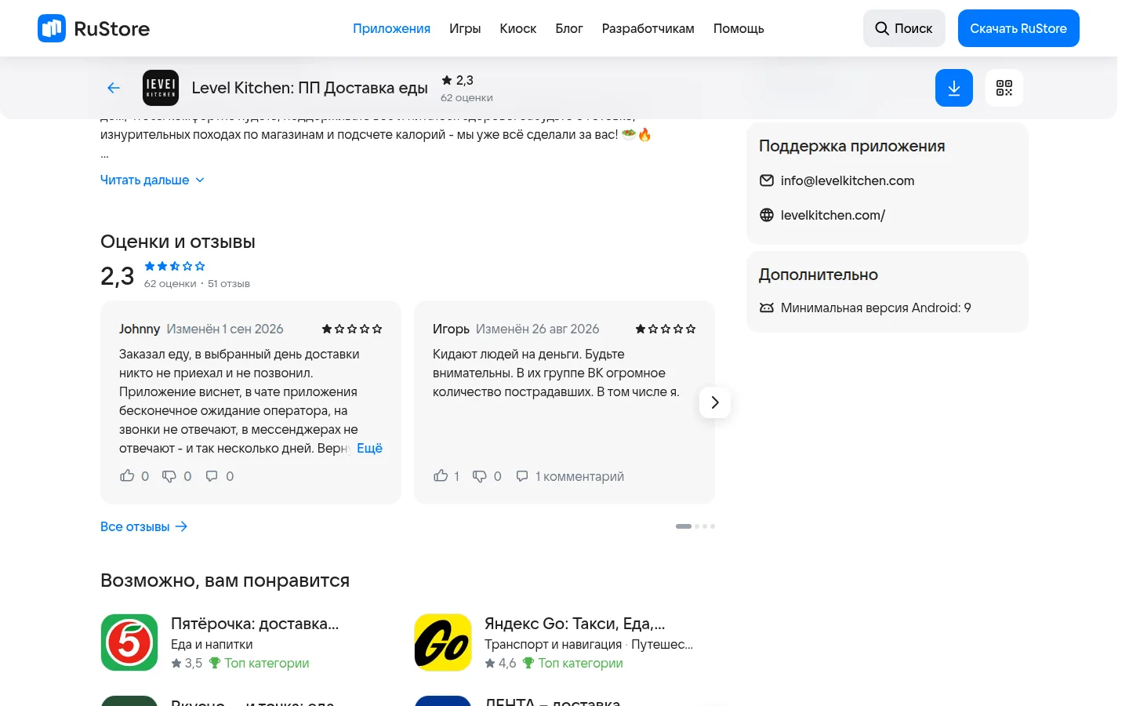
Task: Click the Игорь reviewer name
Action: click(x=451, y=329)
